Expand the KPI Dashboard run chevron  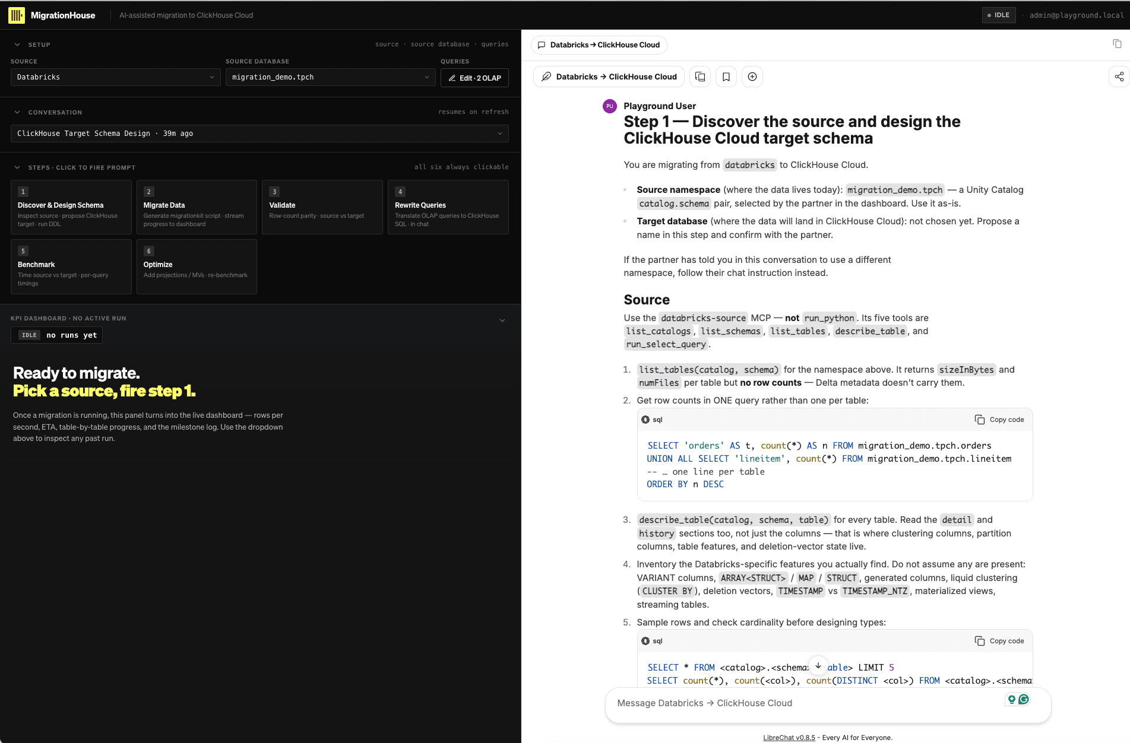(502, 320)
